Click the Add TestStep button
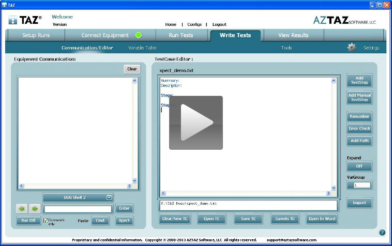 coord(359,80)
